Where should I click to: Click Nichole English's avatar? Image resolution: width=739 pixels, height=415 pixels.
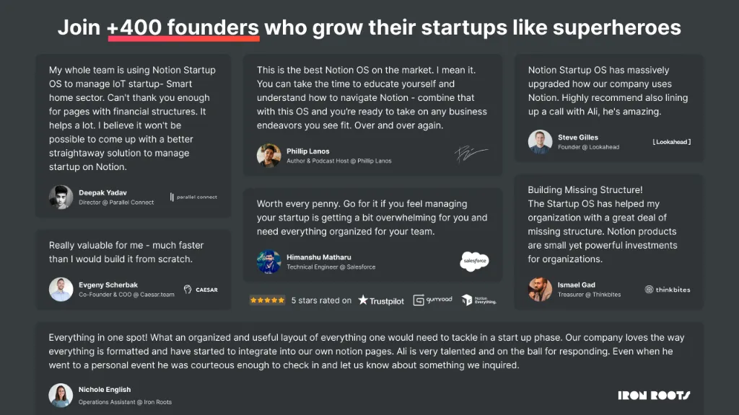point(61,395)
